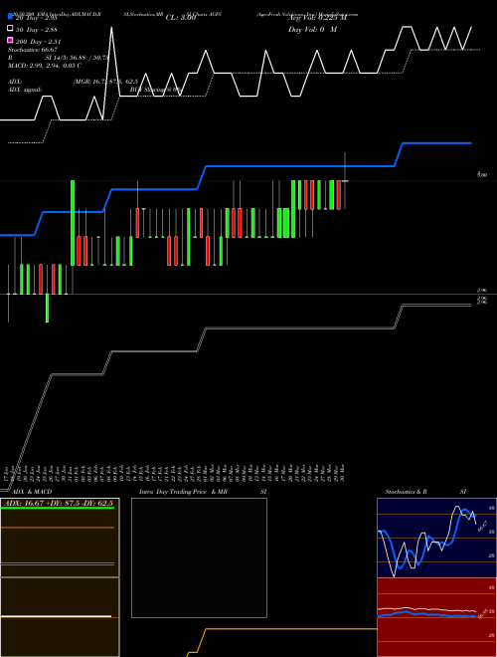Select the '200 Day - 2.51' legend text
This screenshot has width=497, height=657.
coord(38,42)
